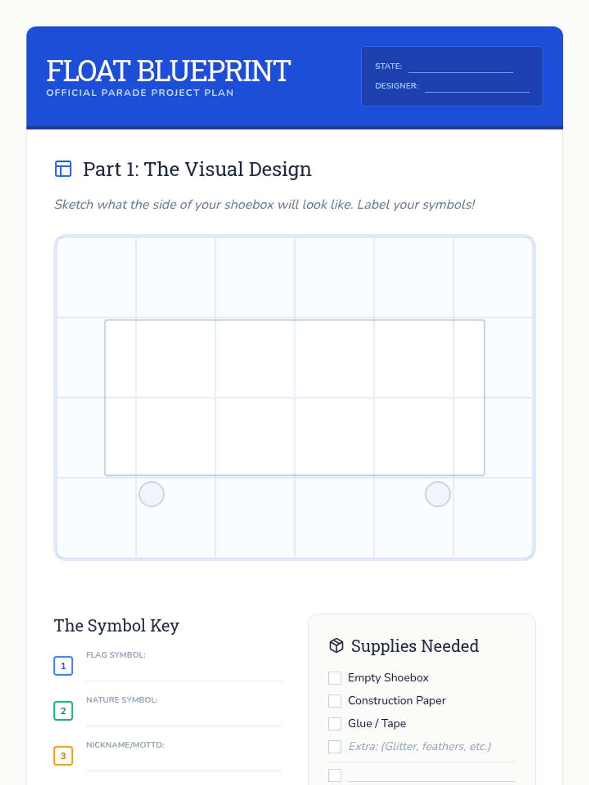This screenshot has width=589, height=785.
Task: Click the right wheel circle under the float
Action: point(437,494)
